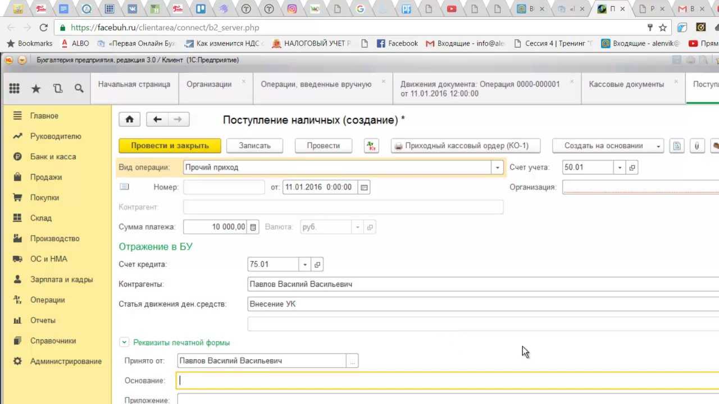719x404 pixels.
Task: Open Главное section in sidebar
Action: [x=44, y=116]
